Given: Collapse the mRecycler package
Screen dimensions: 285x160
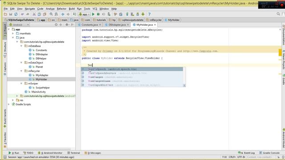Looking at the screenshot, I should (21, 71).
